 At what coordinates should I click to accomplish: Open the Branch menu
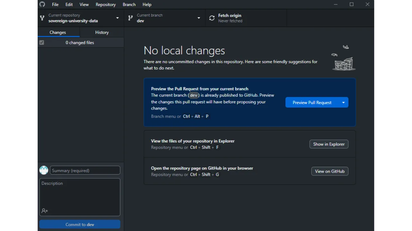coord(129,4)
